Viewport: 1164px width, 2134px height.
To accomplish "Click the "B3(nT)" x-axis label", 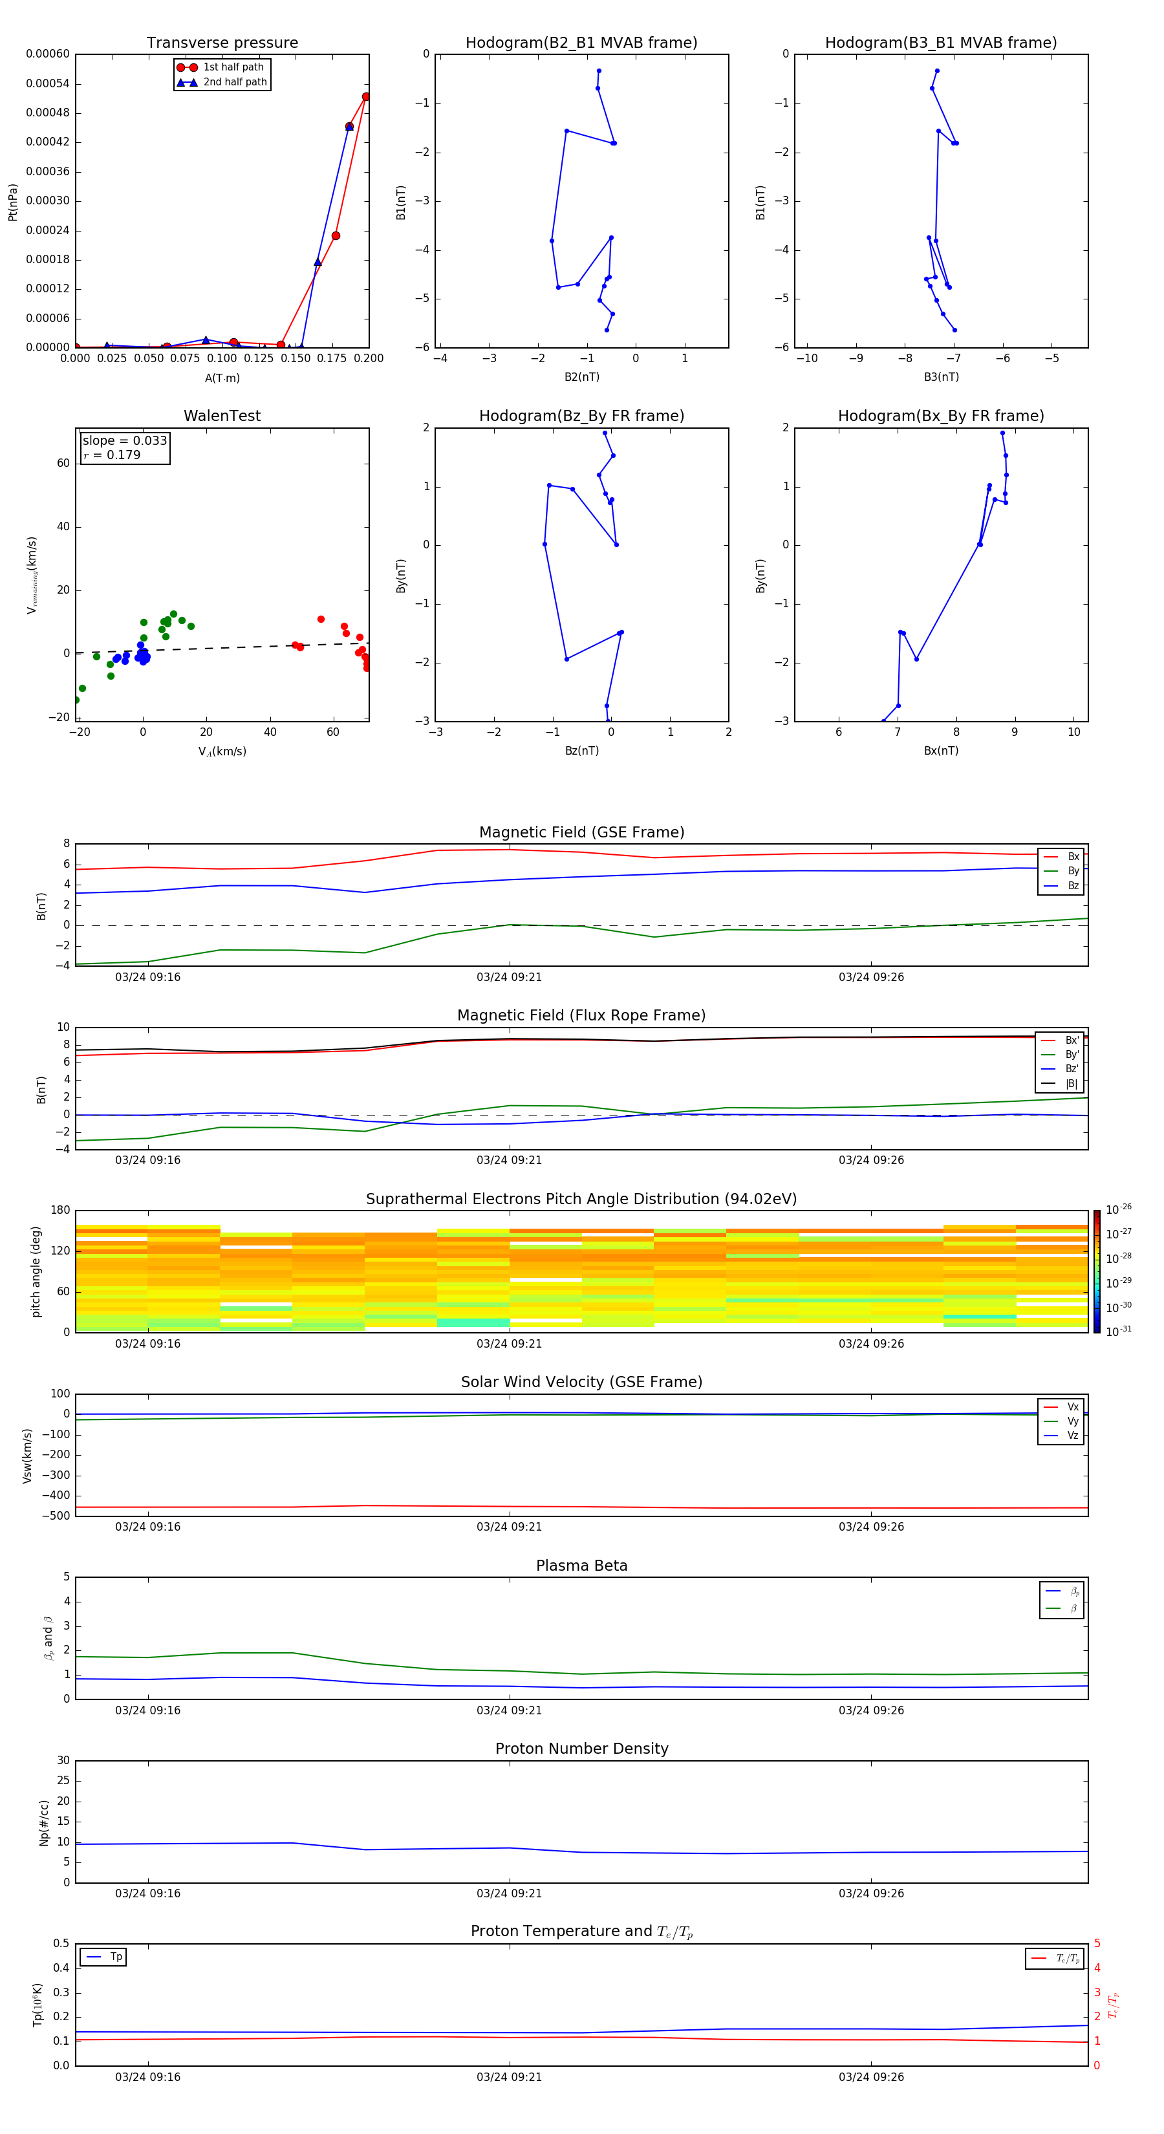I will [x=941, y=377].
